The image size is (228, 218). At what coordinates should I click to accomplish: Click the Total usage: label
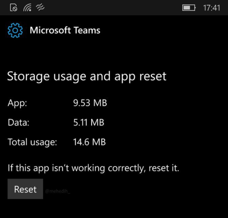(x=32, y=142)
